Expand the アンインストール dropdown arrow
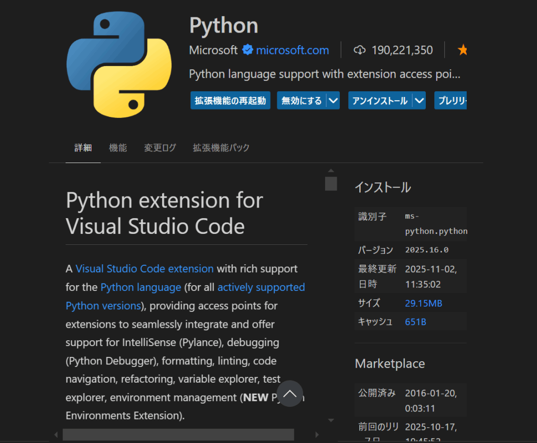Image resolution: width=537 pixels, height=443 pixels. coord(419,101)
